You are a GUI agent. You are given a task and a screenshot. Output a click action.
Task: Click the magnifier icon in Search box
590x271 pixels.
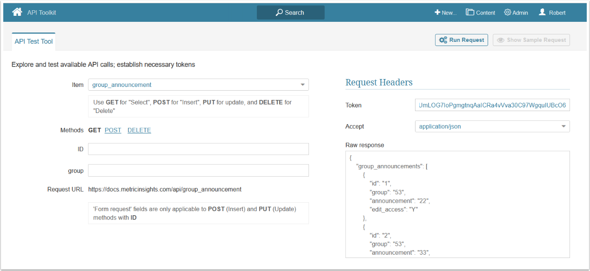[x=279, y=13]
